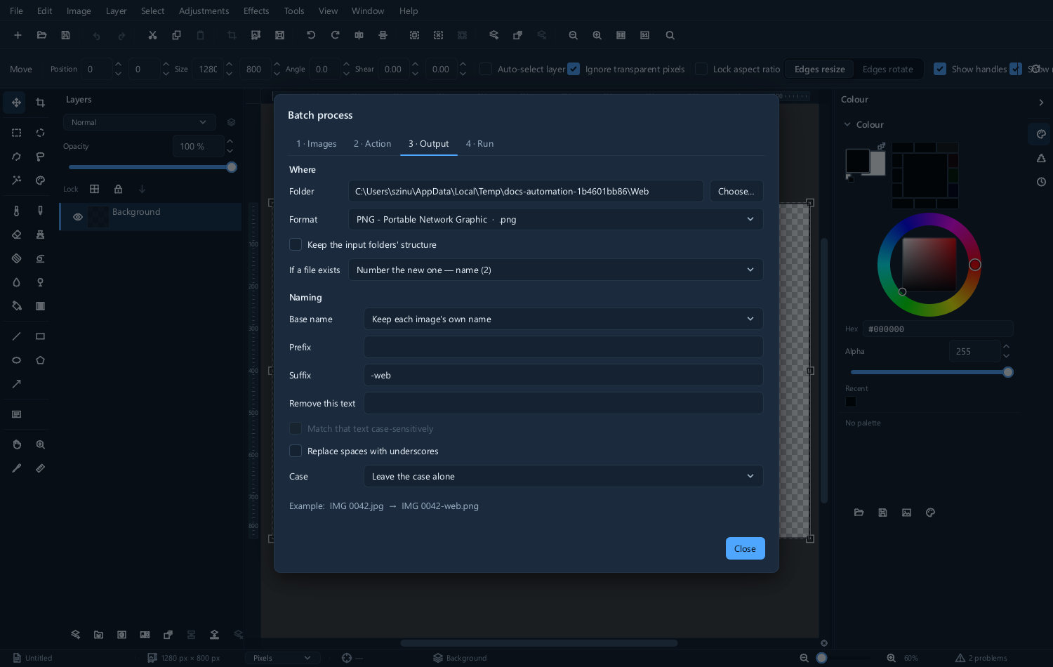
Task: Select the Polygon shape tool
Action: click(x=40, y=360)
